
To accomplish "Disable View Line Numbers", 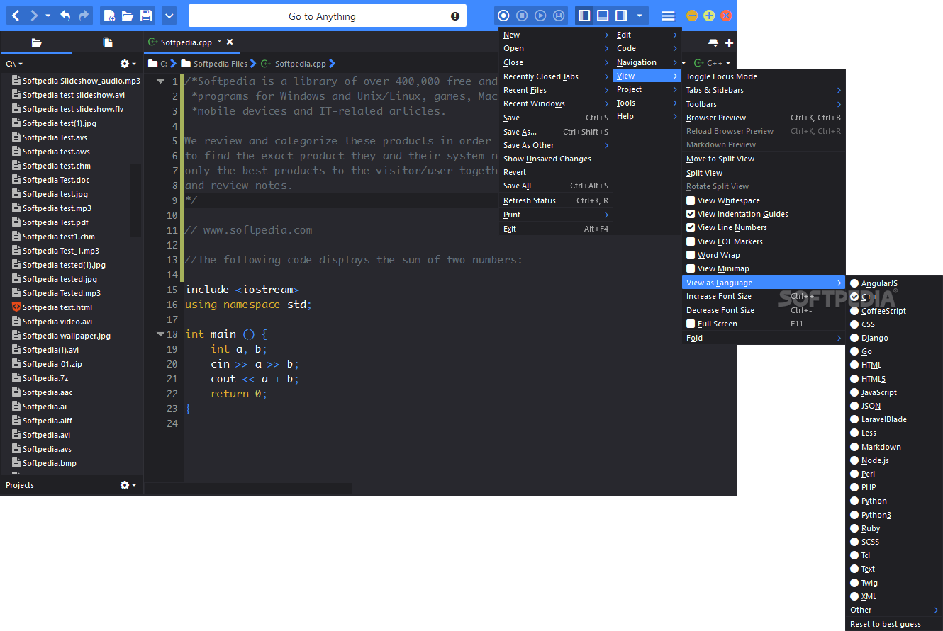I will [x=691, y=227].
